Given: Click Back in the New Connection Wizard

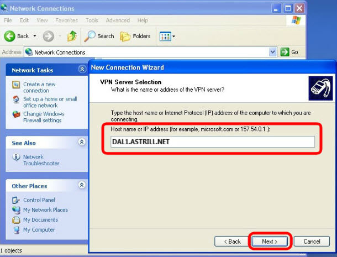Looking at the screenshot, I should [x=233, y=242].
